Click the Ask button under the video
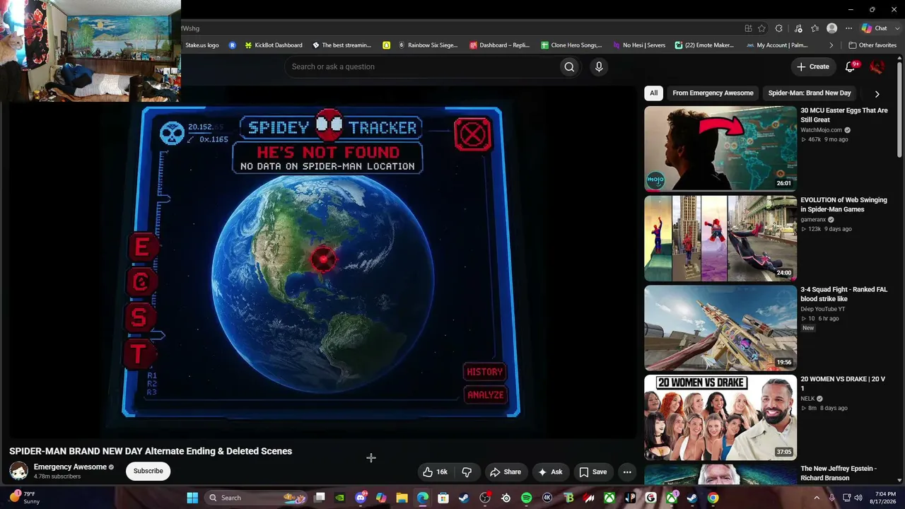Viewport: 905px width, 509px height. 550,472
